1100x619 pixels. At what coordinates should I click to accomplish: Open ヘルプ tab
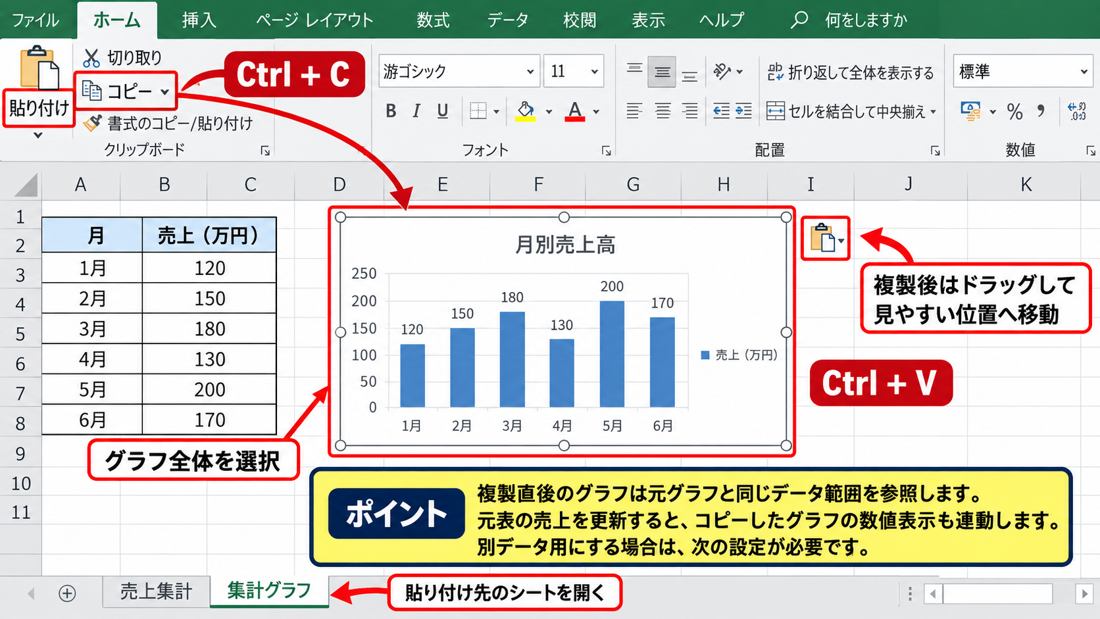pyautogui.click(x=722, y=20)
